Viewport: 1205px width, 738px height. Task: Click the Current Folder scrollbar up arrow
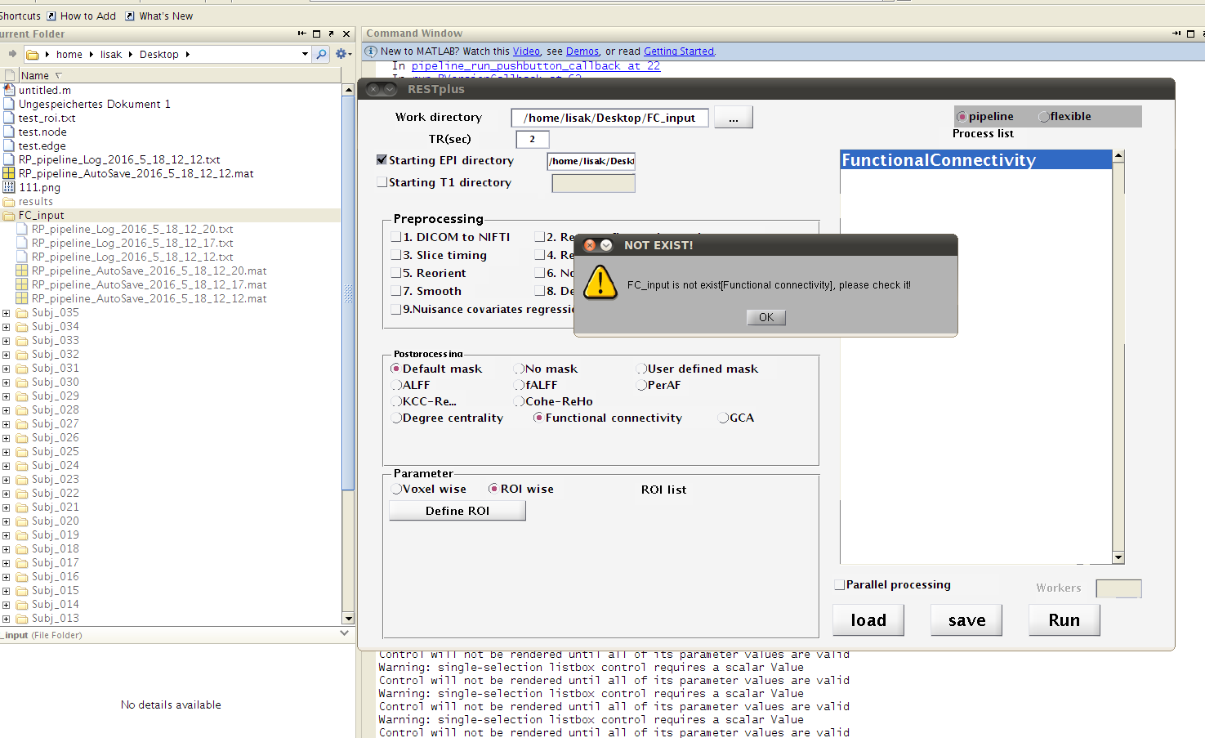(x=348, y=89)
